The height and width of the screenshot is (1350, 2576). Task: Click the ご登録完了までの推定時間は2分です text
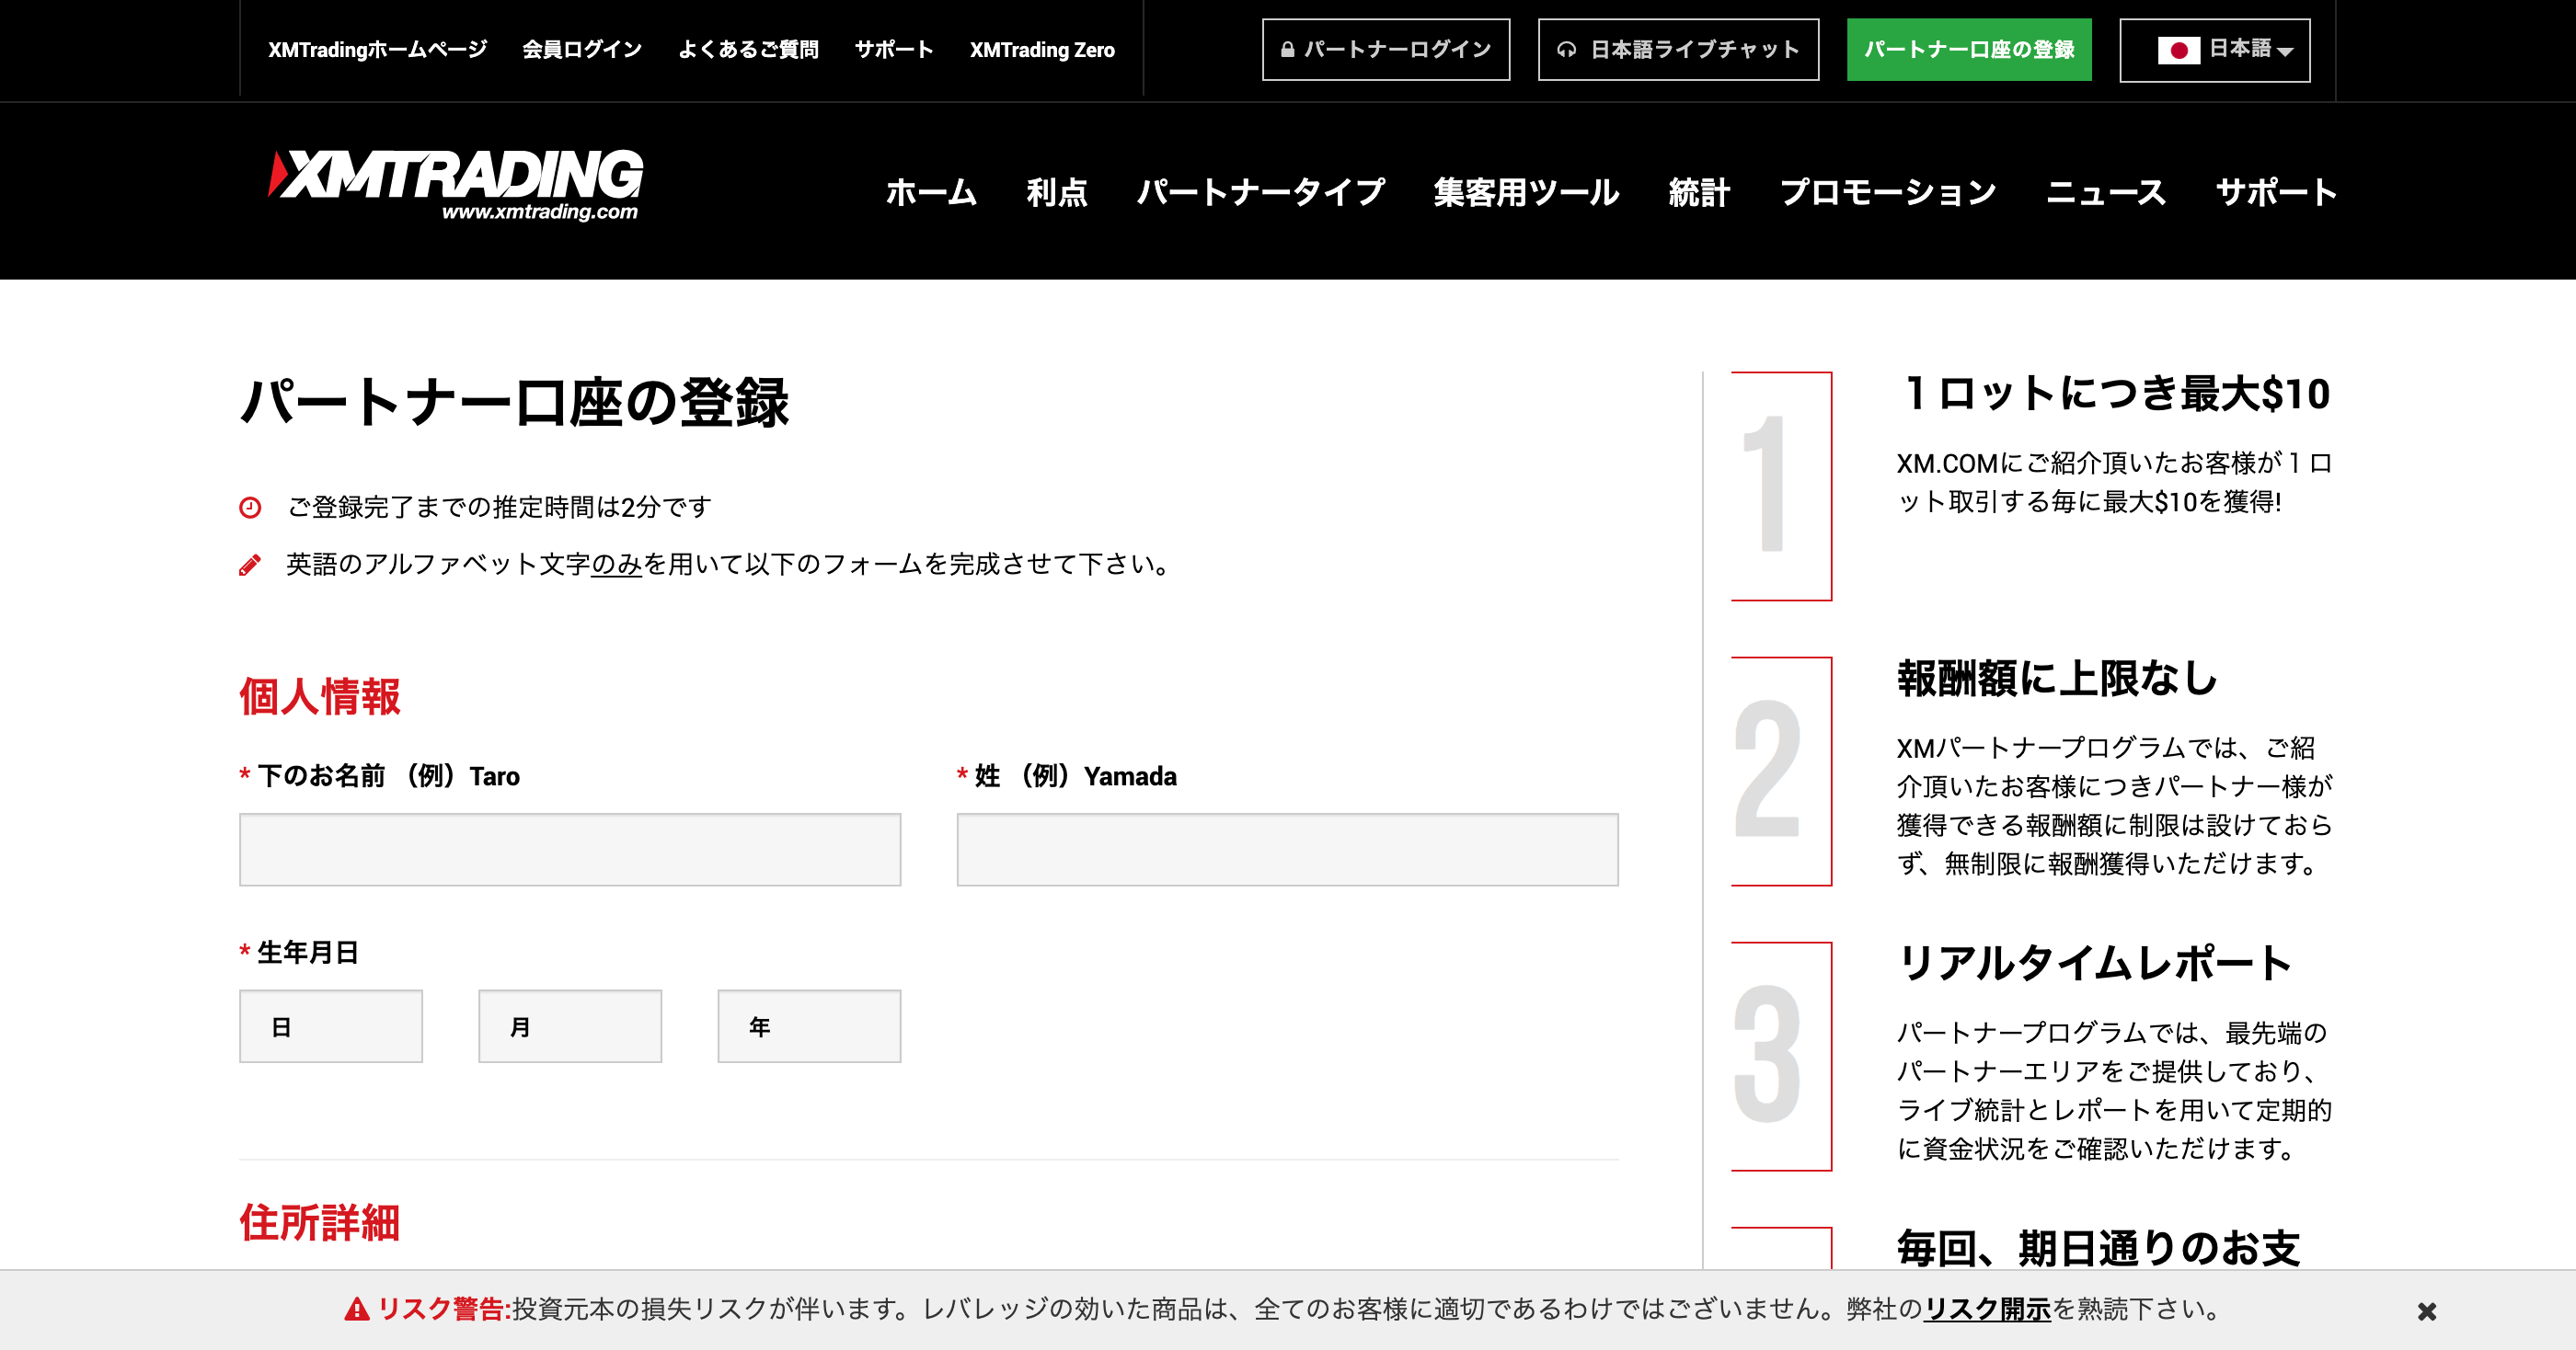point(499,508)
